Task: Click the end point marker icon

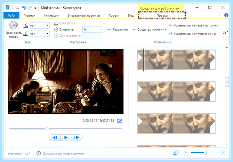Action: click(x=170, y=33)
